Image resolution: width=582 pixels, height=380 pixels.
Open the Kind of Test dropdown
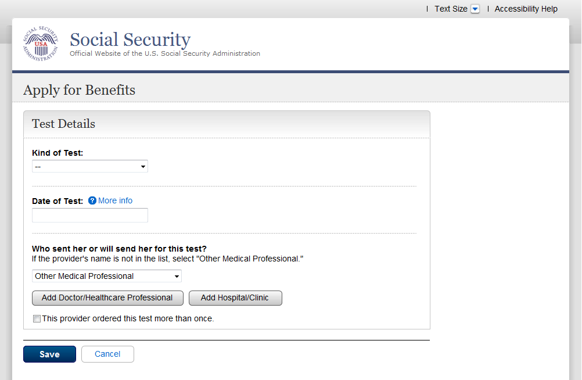[x=90, y=167]
